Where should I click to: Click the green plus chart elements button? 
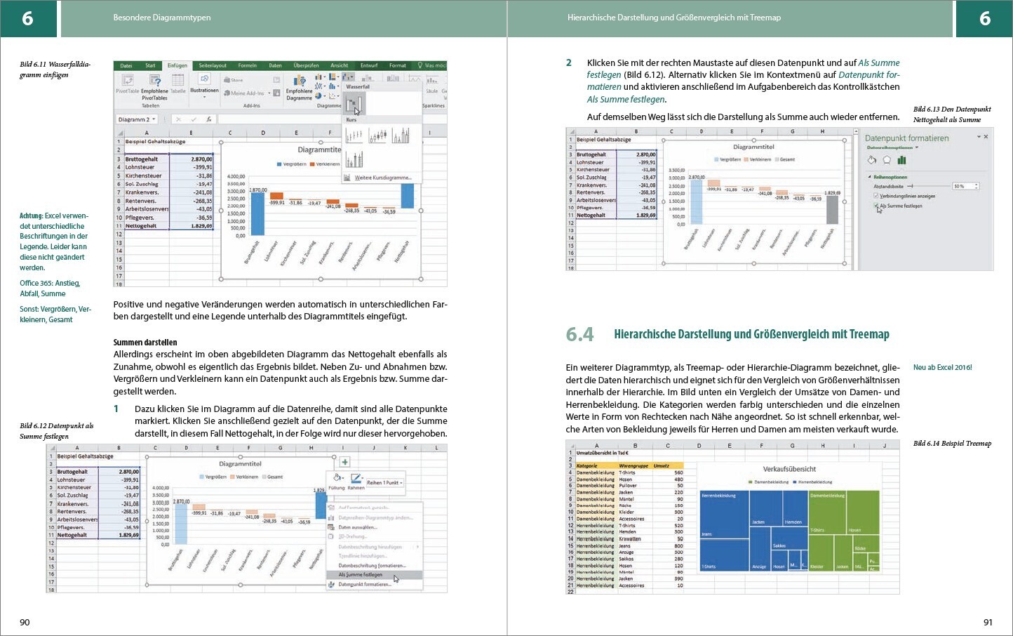(345, 462)
